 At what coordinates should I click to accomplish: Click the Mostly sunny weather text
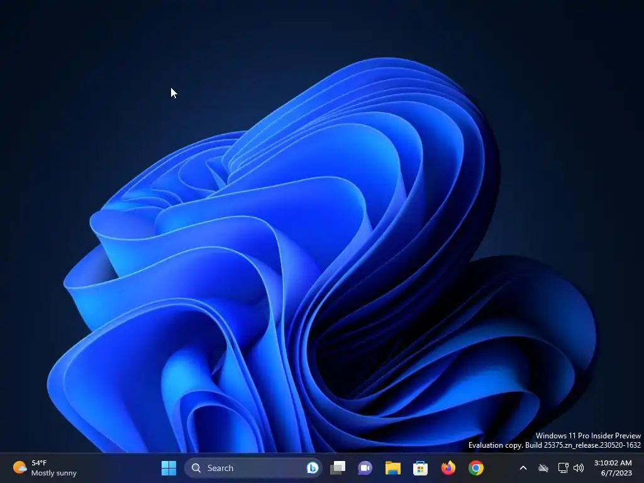coord(54,473)
